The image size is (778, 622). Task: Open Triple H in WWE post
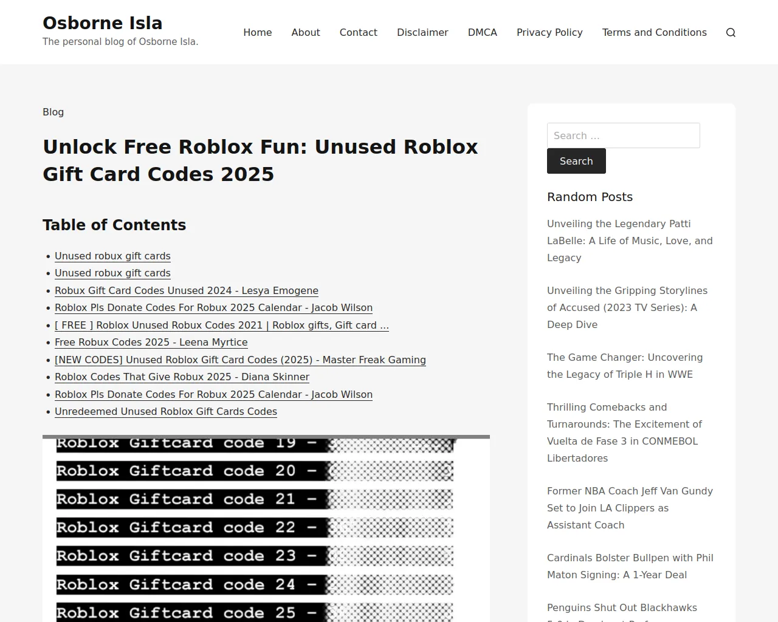point(625,366)
